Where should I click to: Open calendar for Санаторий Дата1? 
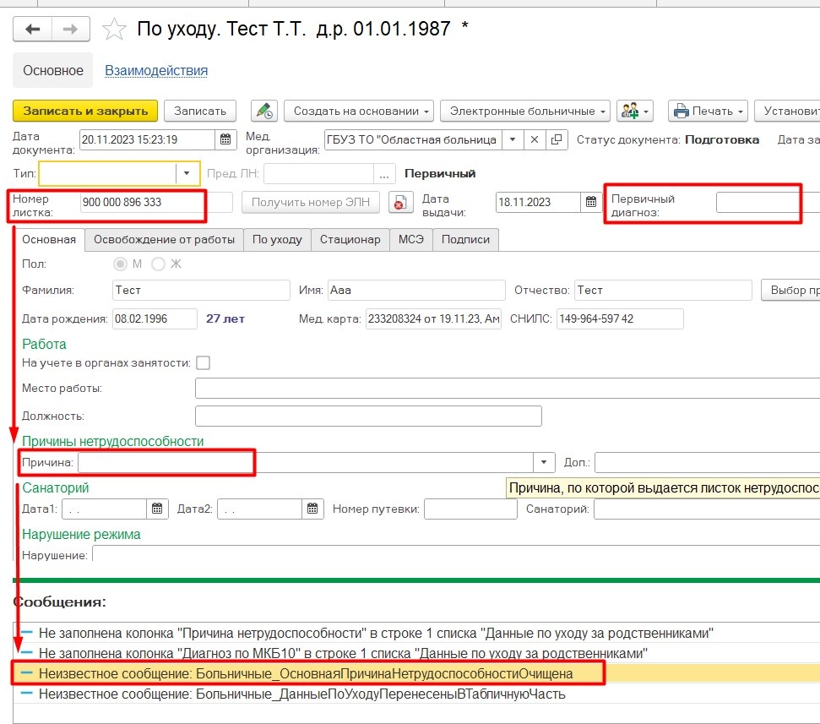click(158, 509)
